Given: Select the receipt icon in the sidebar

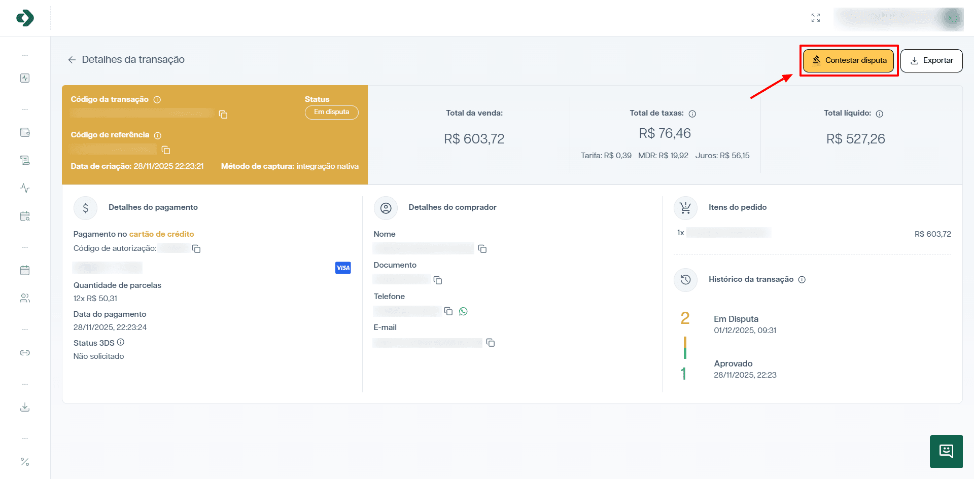Looking at the screenshot, I should tap(24, 160).
